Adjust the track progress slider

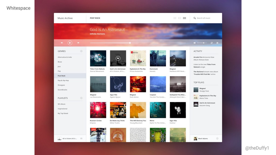138,43
